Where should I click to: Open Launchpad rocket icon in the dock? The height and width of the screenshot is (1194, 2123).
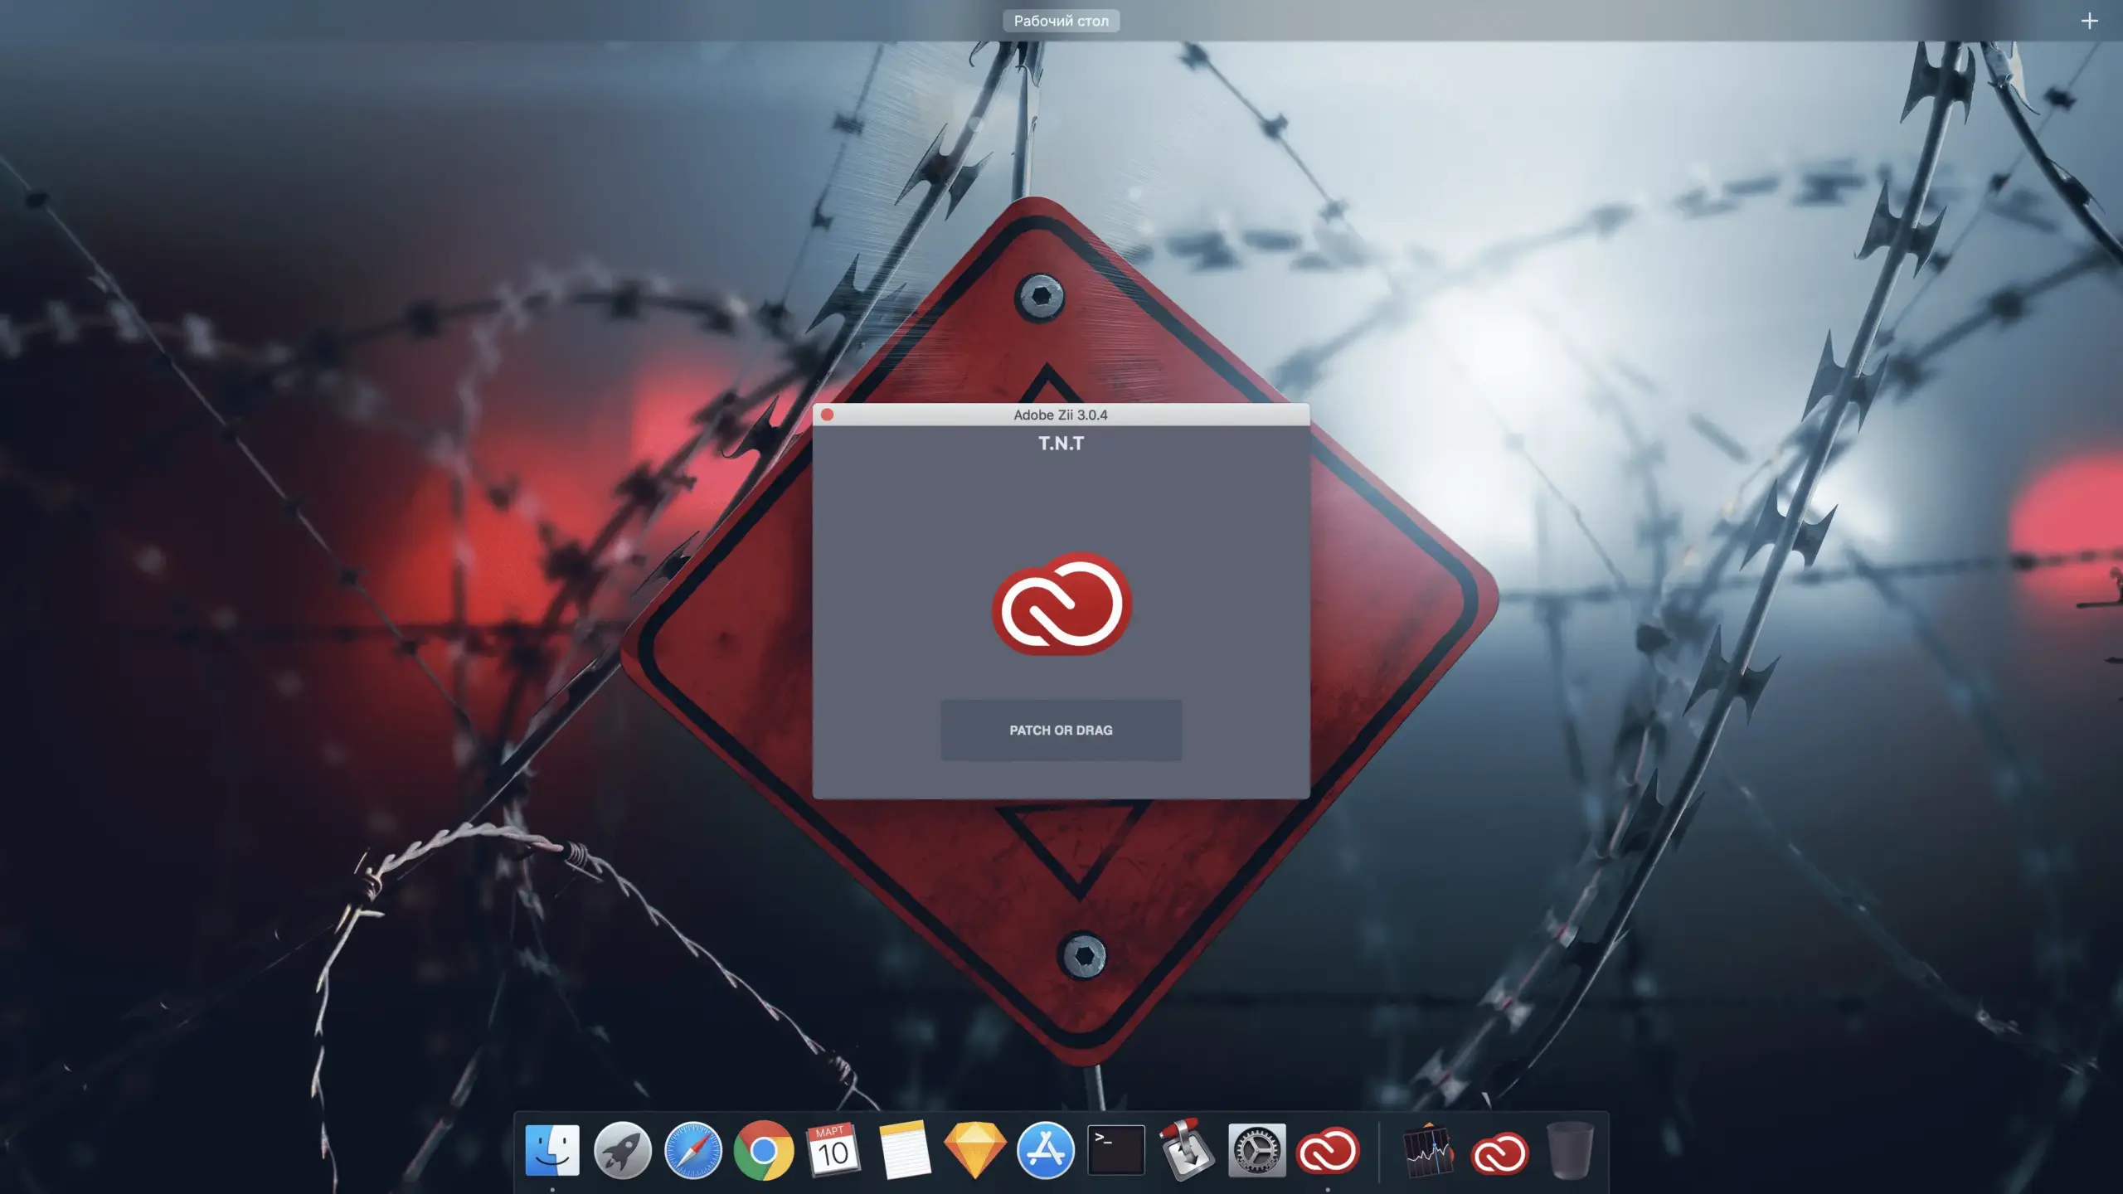[622, 1150]
